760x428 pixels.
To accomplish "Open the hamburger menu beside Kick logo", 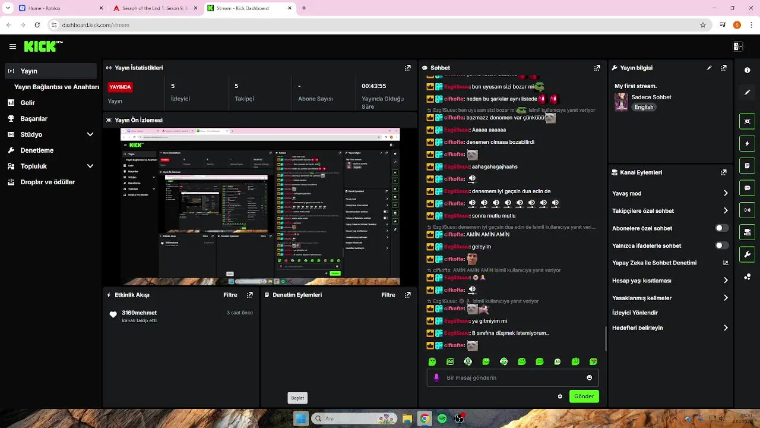I will click(x=12, y=46).
